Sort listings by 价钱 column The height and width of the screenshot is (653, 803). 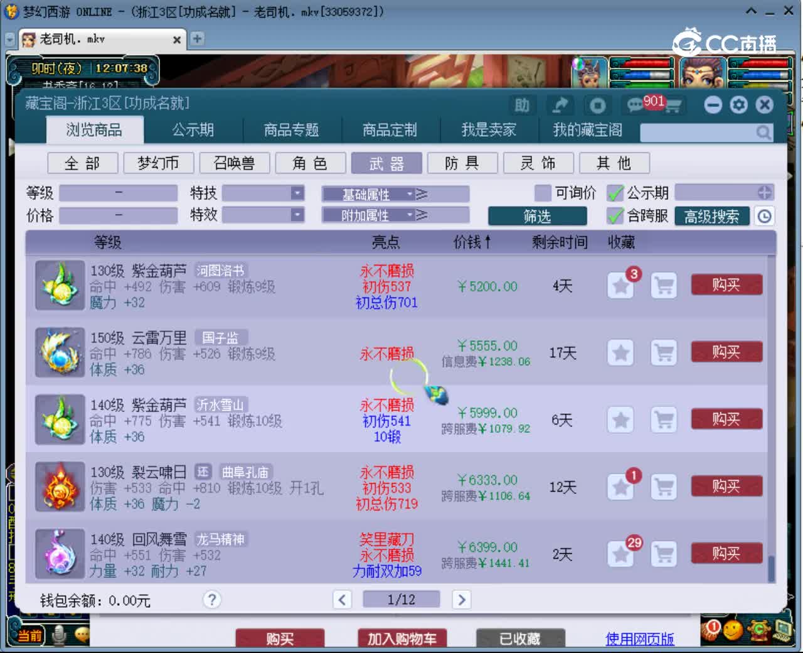pyautogui.click(x=472, y=242)
